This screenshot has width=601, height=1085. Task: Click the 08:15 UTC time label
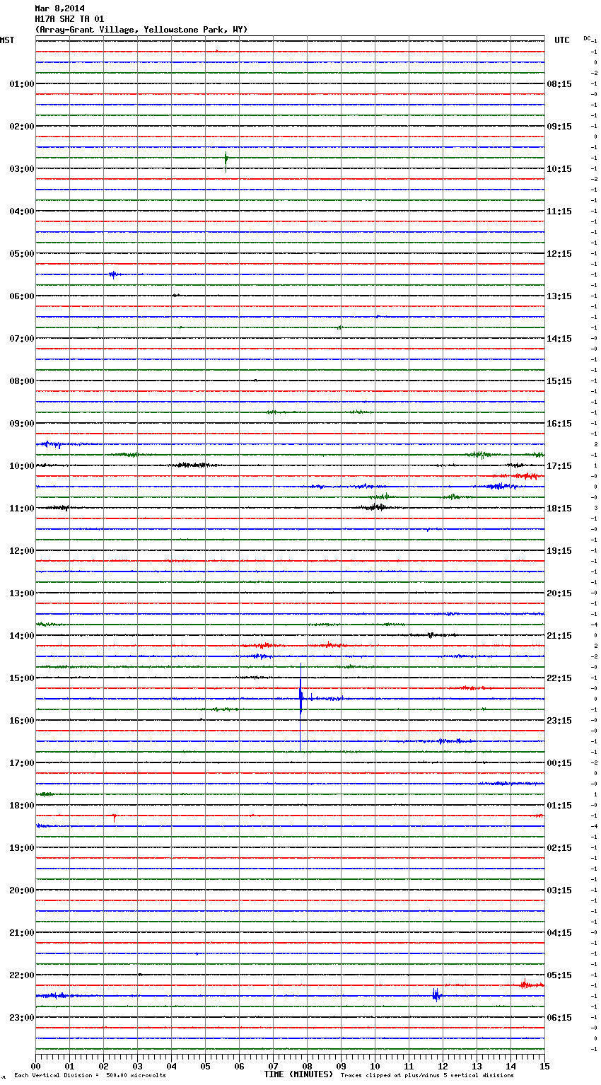click(x=559, y=84)
